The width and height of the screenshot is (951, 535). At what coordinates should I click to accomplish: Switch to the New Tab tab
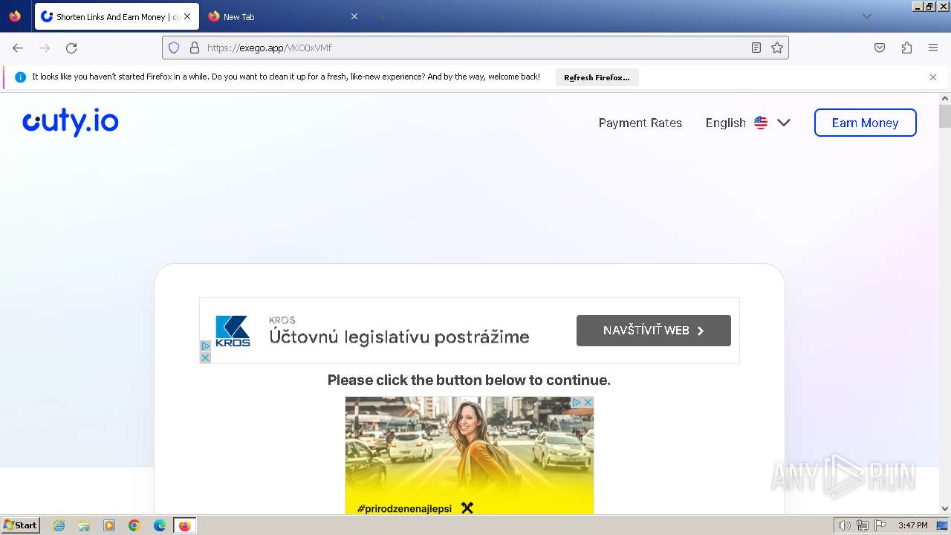(284, 16)
